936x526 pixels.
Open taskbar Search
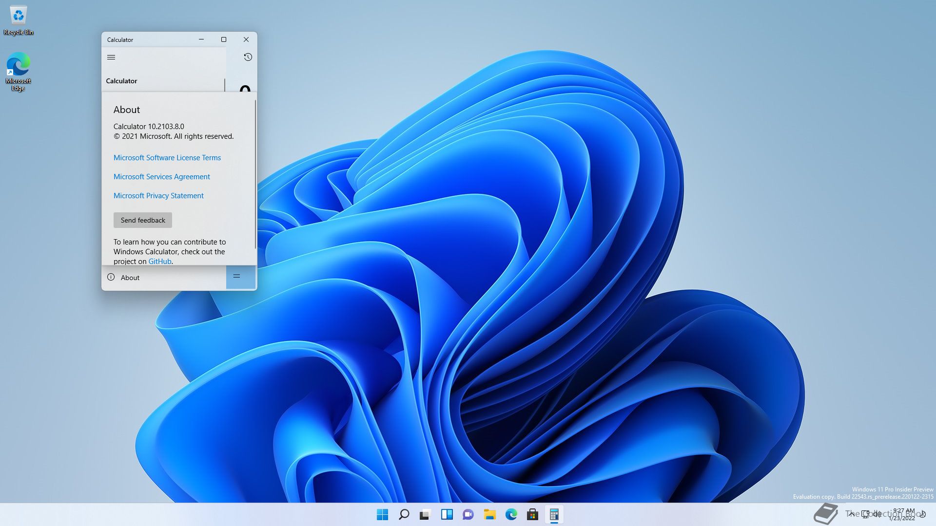click(x=404, y=514)
